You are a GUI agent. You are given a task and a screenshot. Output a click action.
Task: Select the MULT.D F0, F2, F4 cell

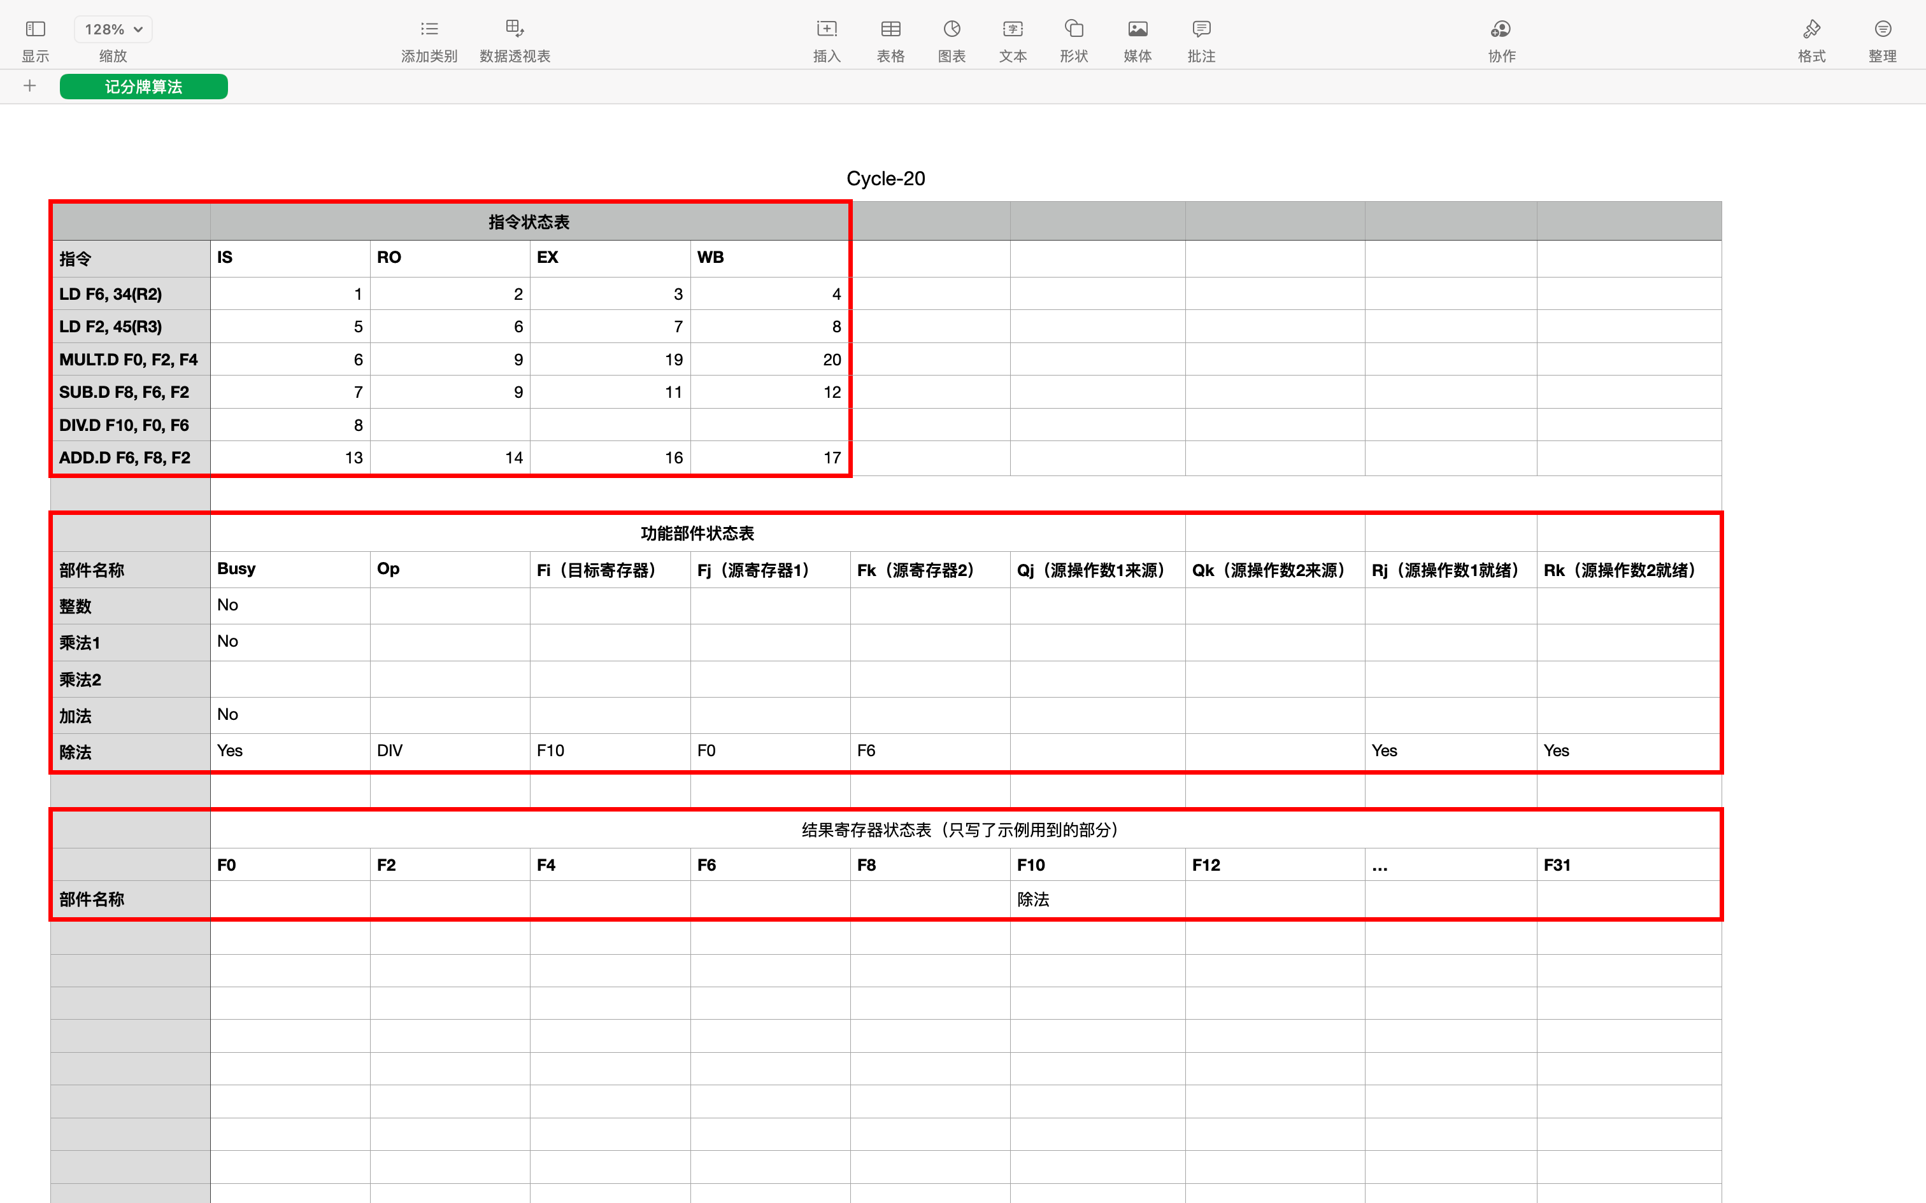pos(131,359)
